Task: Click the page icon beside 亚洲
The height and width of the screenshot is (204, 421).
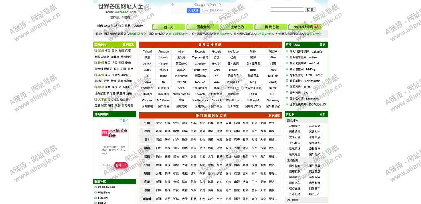Action: tap(96, 50)
